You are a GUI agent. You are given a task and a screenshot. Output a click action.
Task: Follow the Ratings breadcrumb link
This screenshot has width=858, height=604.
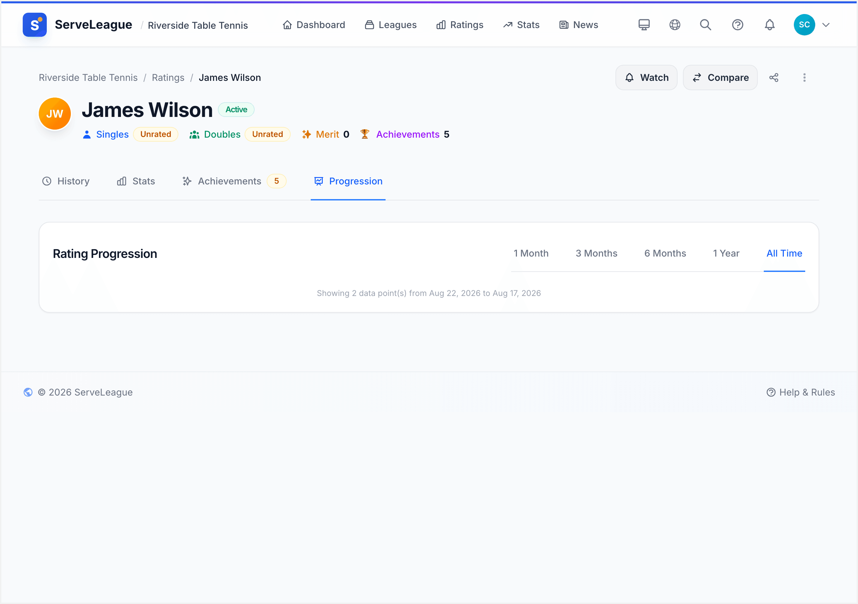tap(168, 78)
